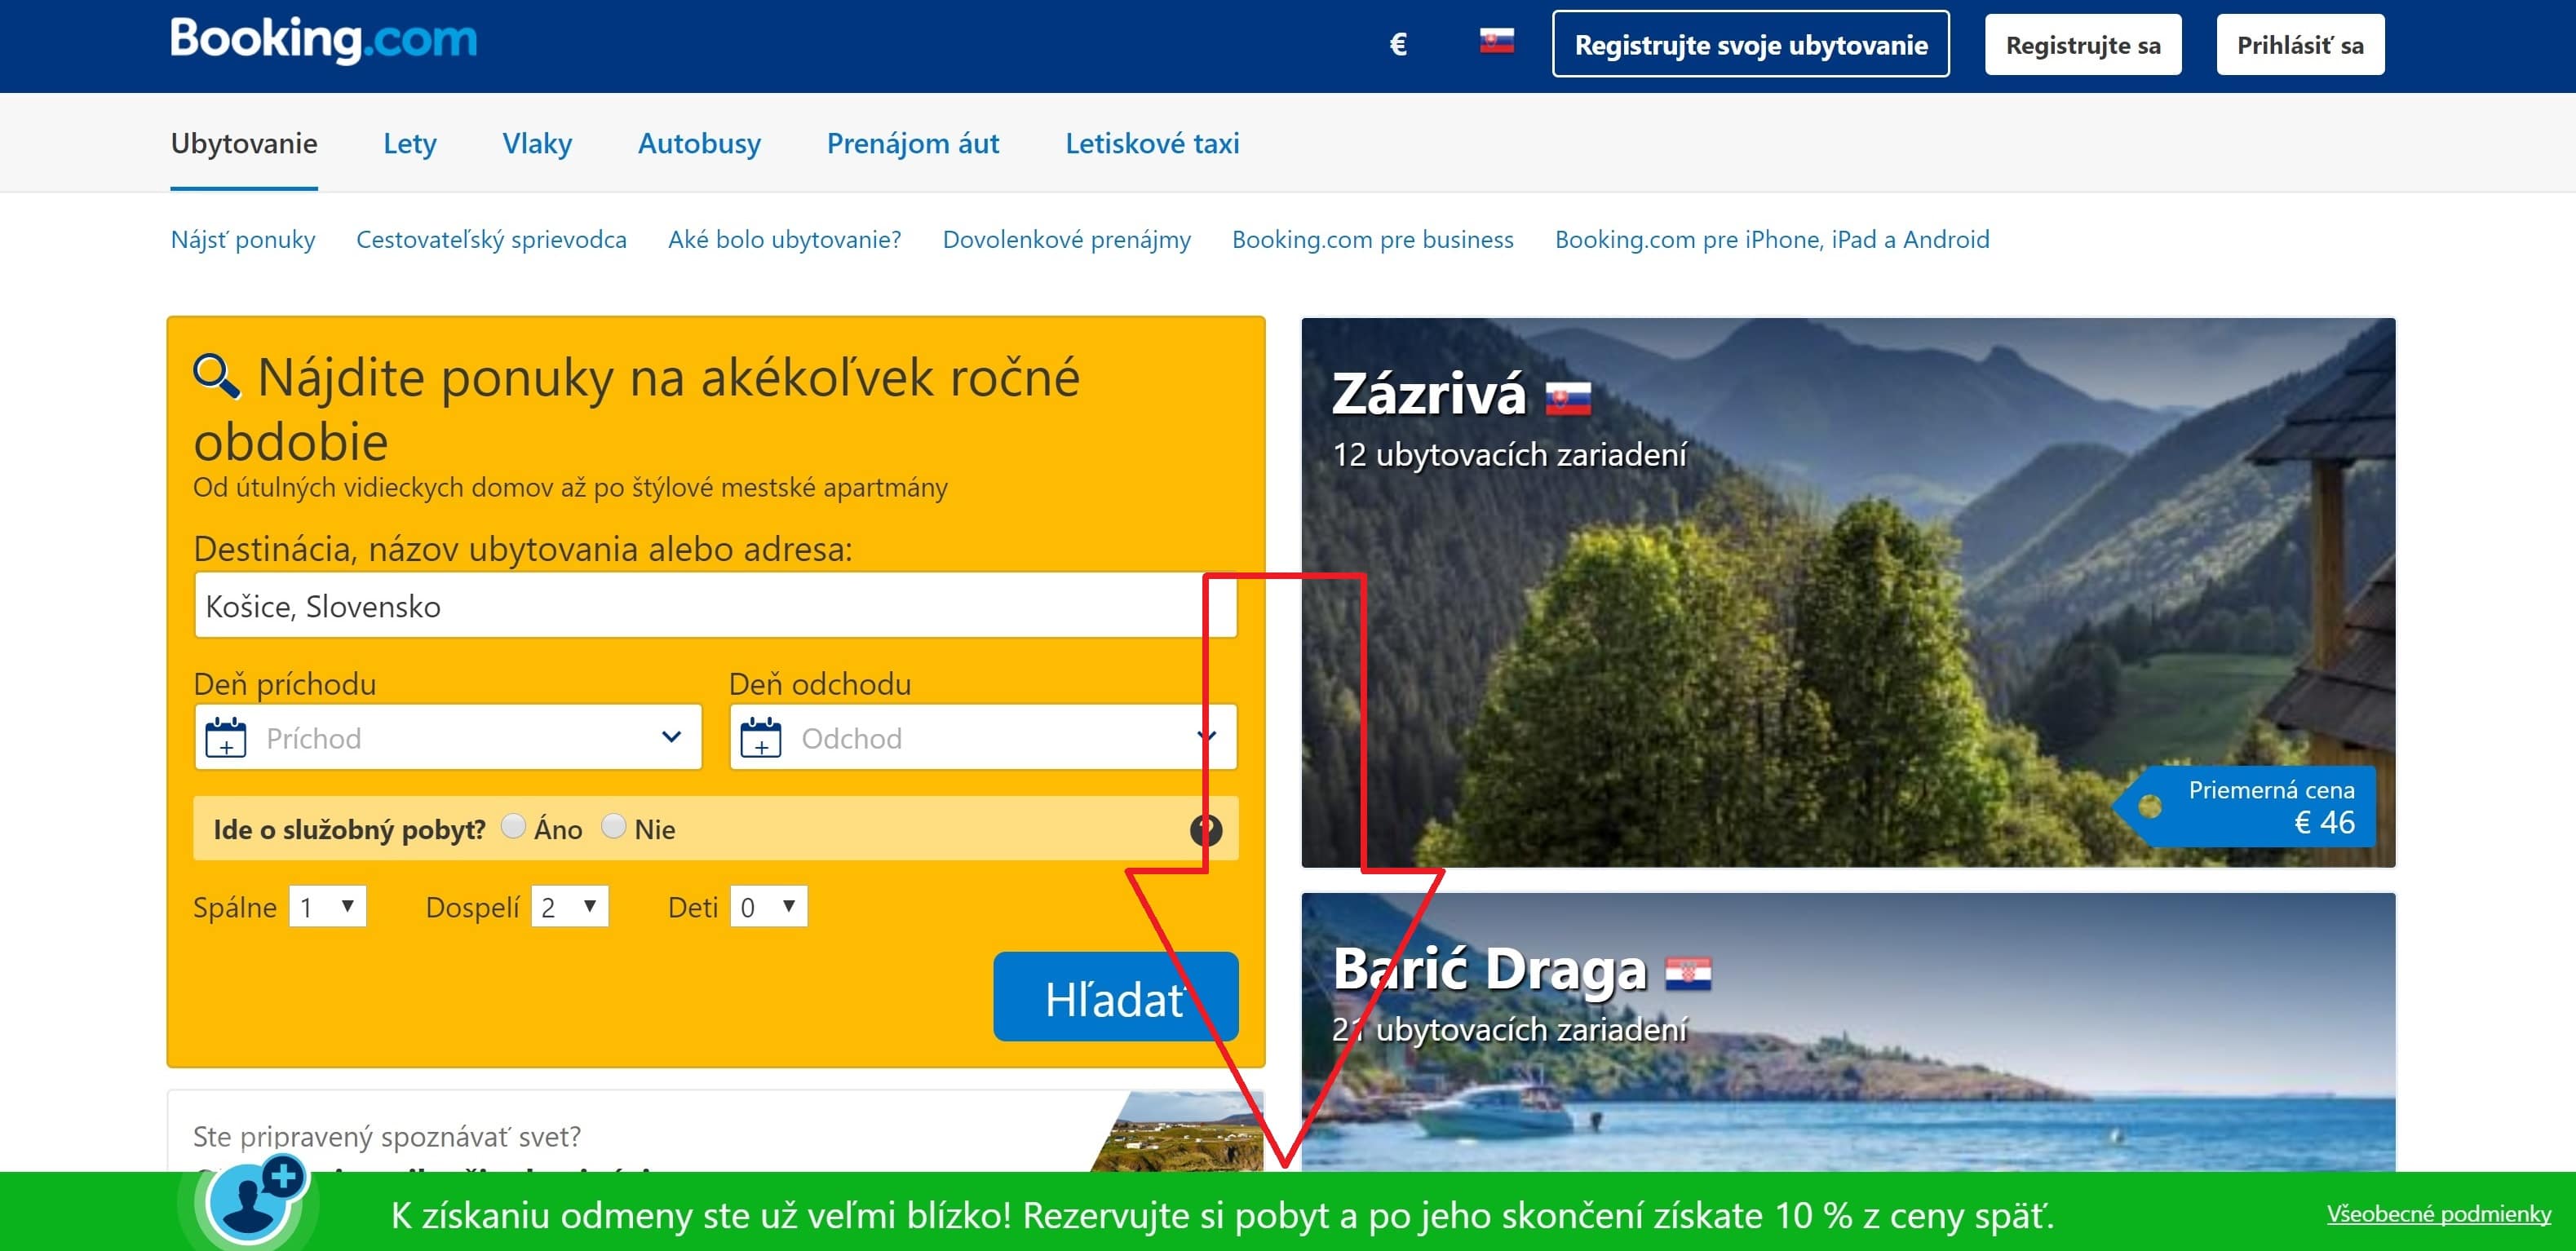Open the Deň príchodu date dropdown
The height and width of the screenshot is (1251, 2576).
coord(448,738)
